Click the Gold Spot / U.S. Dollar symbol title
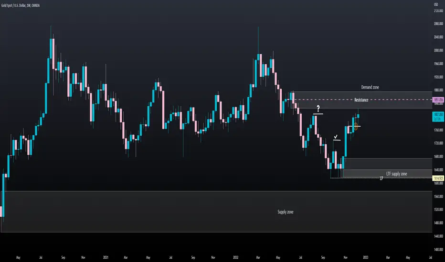The image size is (445, 262). (21, 5)
